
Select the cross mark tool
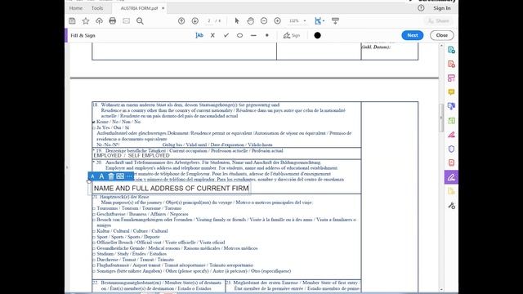(x=212, y=35)
